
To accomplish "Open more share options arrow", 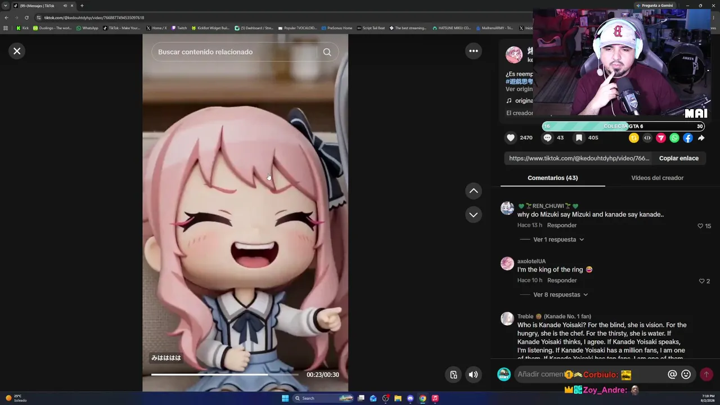I will pos(701,138).
